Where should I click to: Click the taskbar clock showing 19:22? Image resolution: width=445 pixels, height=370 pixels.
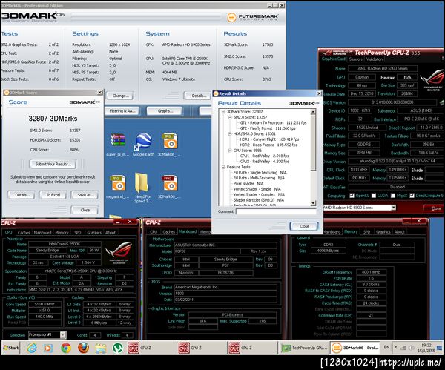[426, 348]
